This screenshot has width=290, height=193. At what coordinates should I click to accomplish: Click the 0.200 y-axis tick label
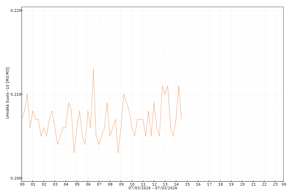point(16,178)
